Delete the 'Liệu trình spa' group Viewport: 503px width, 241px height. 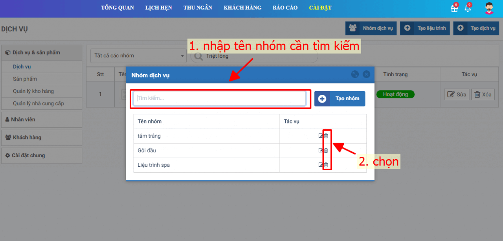click(326, 165)
